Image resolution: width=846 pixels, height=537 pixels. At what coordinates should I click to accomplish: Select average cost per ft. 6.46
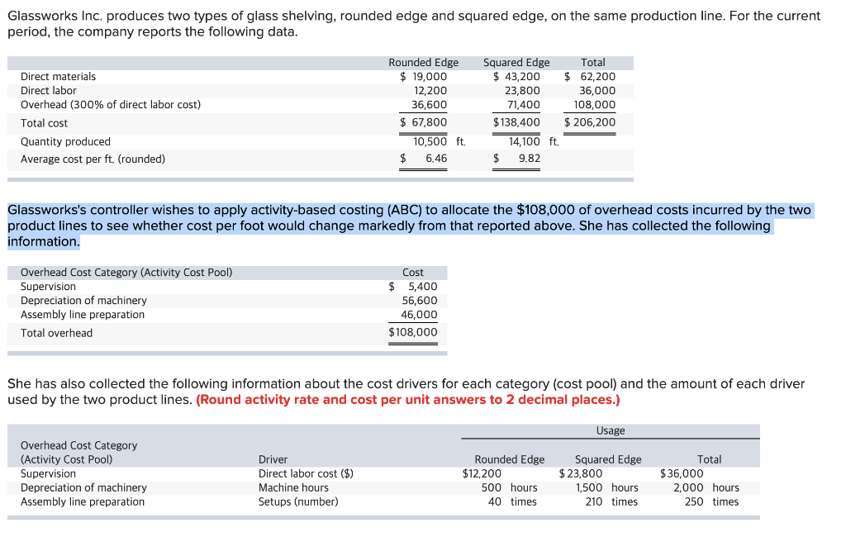click(424, 158)
